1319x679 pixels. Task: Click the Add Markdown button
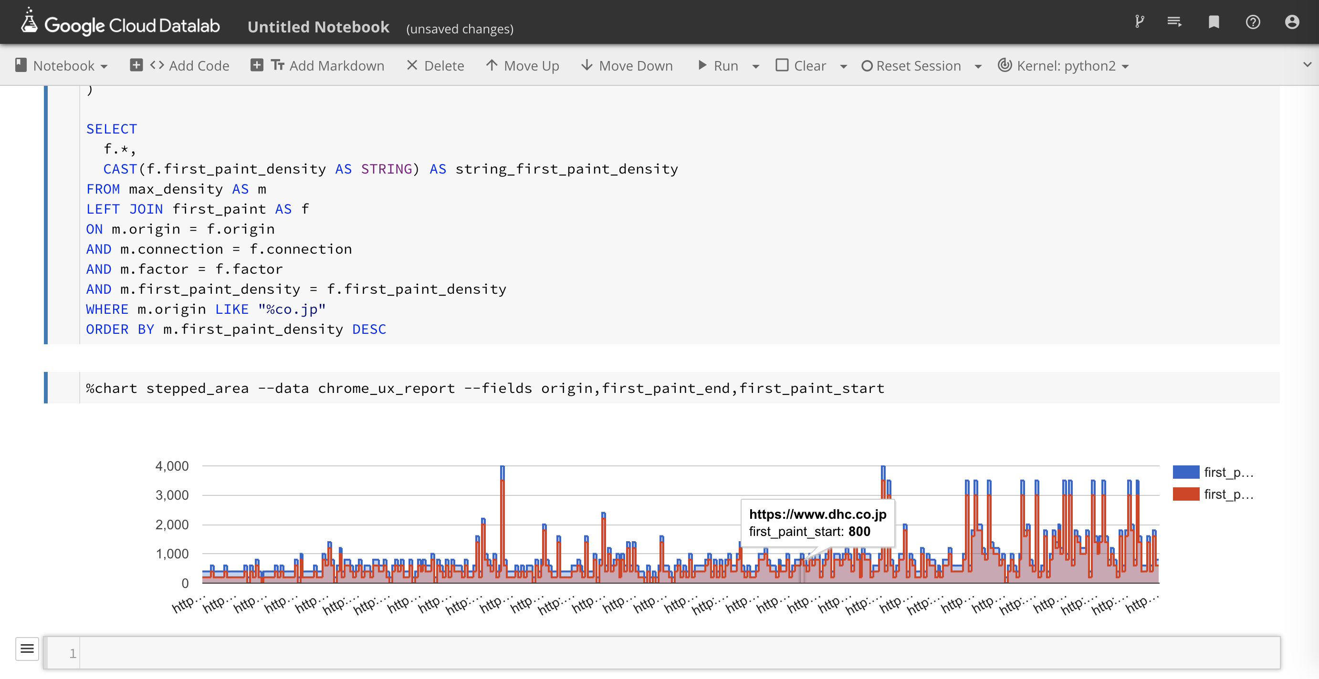click(317, 65)
